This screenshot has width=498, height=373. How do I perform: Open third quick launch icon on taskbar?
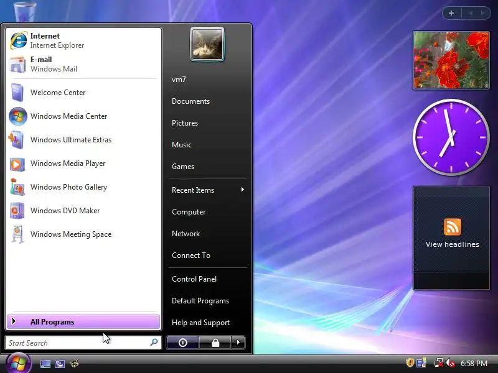click(x=74, y=364)
